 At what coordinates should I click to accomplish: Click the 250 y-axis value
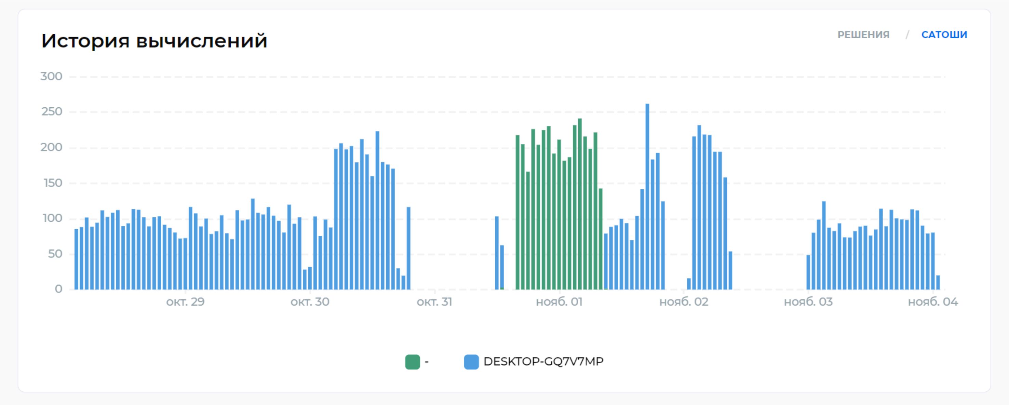coord(52,112)
